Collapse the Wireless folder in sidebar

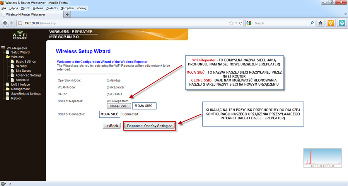point(8,57)
